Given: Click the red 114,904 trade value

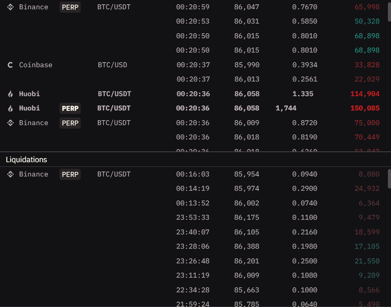Looking at the screenshot, I should (365, 93).
